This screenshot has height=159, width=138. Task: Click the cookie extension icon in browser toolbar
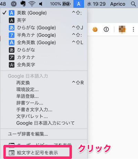(x=95, y=29)
